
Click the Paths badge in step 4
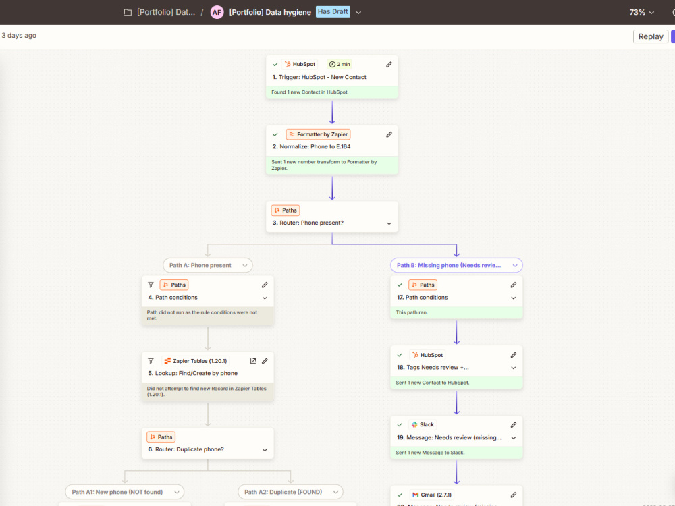point(174,285)
